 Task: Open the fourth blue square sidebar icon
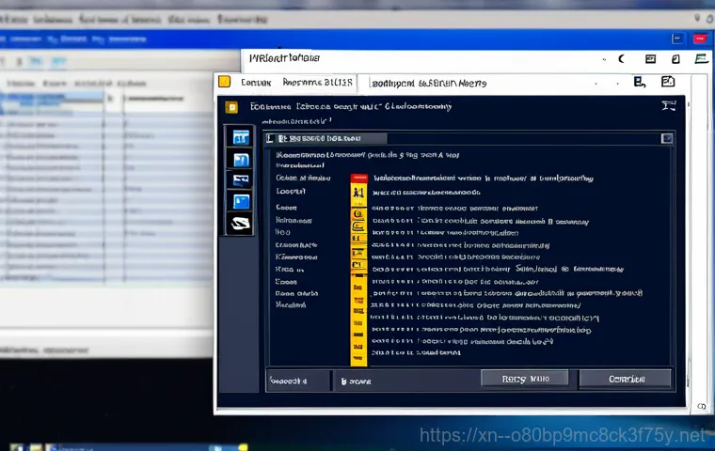point(241,201)
